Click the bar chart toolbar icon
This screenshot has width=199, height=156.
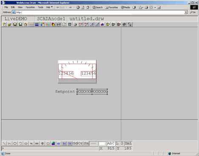102,25
